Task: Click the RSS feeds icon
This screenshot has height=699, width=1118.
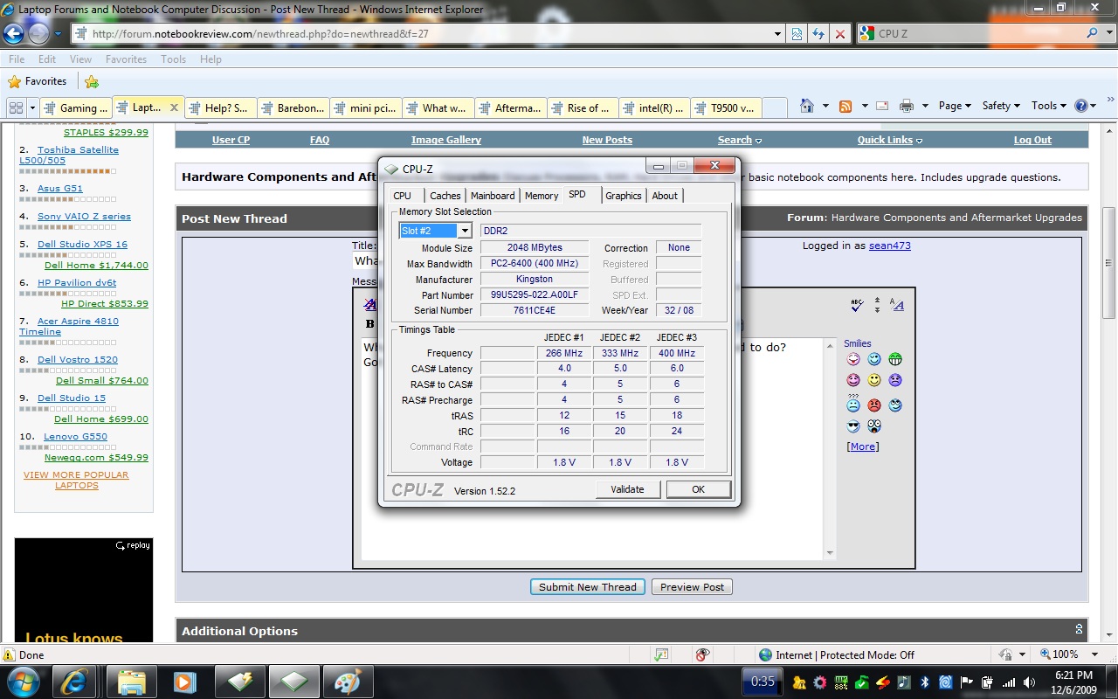Action: (x=845, y=106)
